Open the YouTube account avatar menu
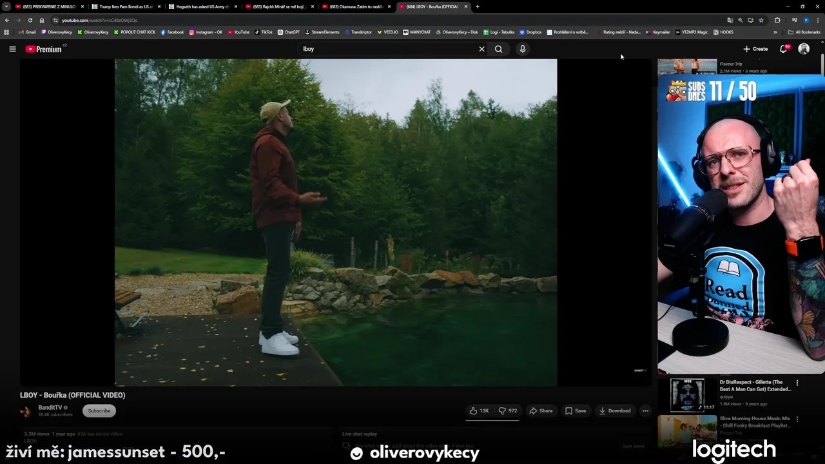Image resolution: width=825 pixels, height=464 pixels. point(804,49)
